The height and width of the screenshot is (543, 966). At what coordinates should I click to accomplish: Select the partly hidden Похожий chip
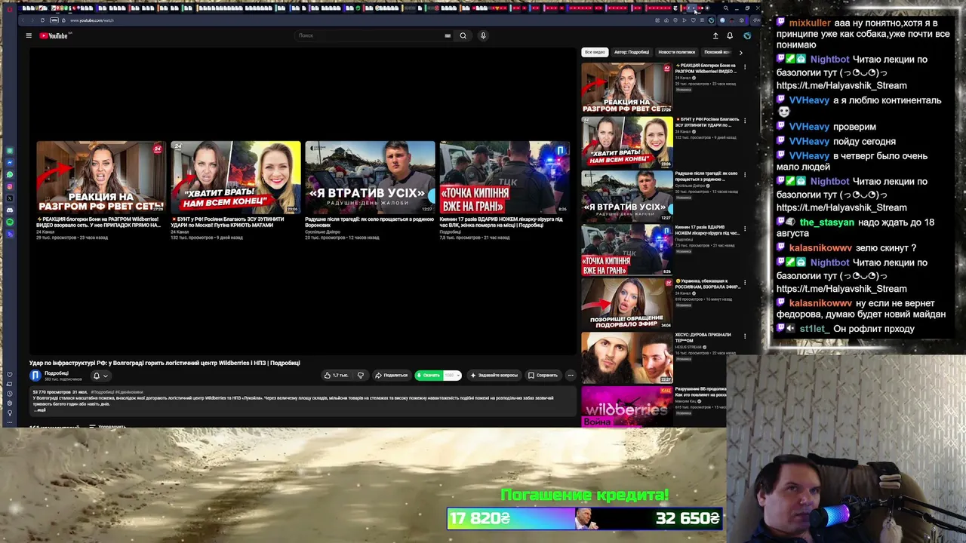[717, 52]
